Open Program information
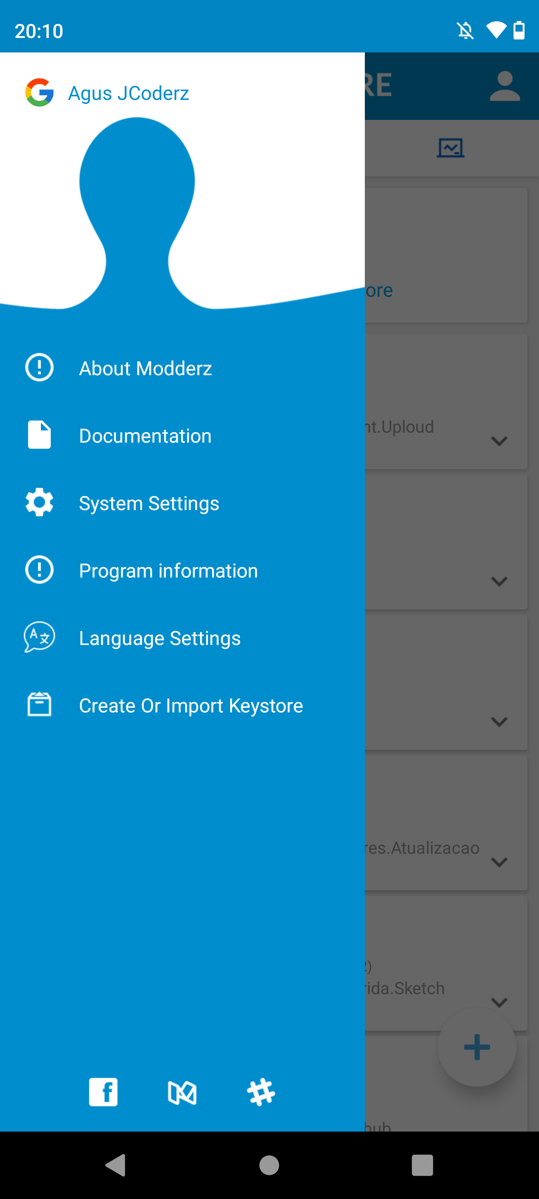Viewport: 539px width, 1199px height. (x=182, y=571)
